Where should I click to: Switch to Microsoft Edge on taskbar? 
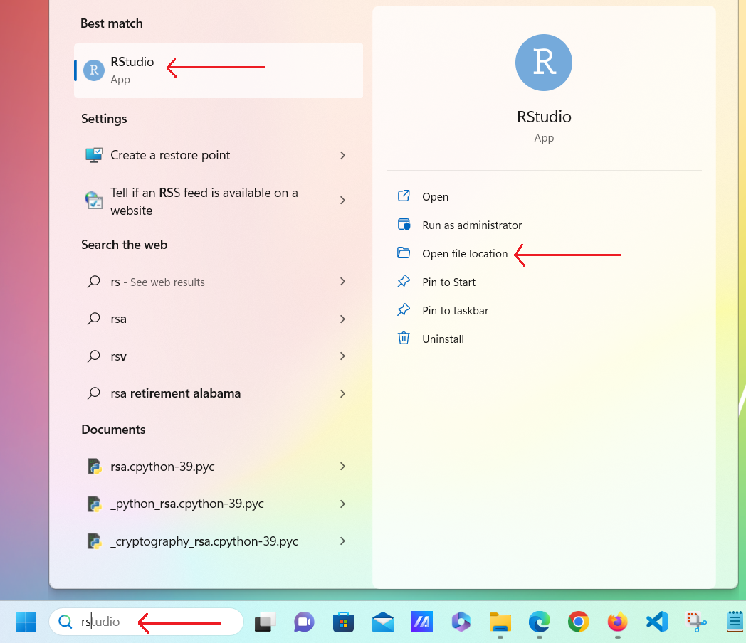[539, 622]
